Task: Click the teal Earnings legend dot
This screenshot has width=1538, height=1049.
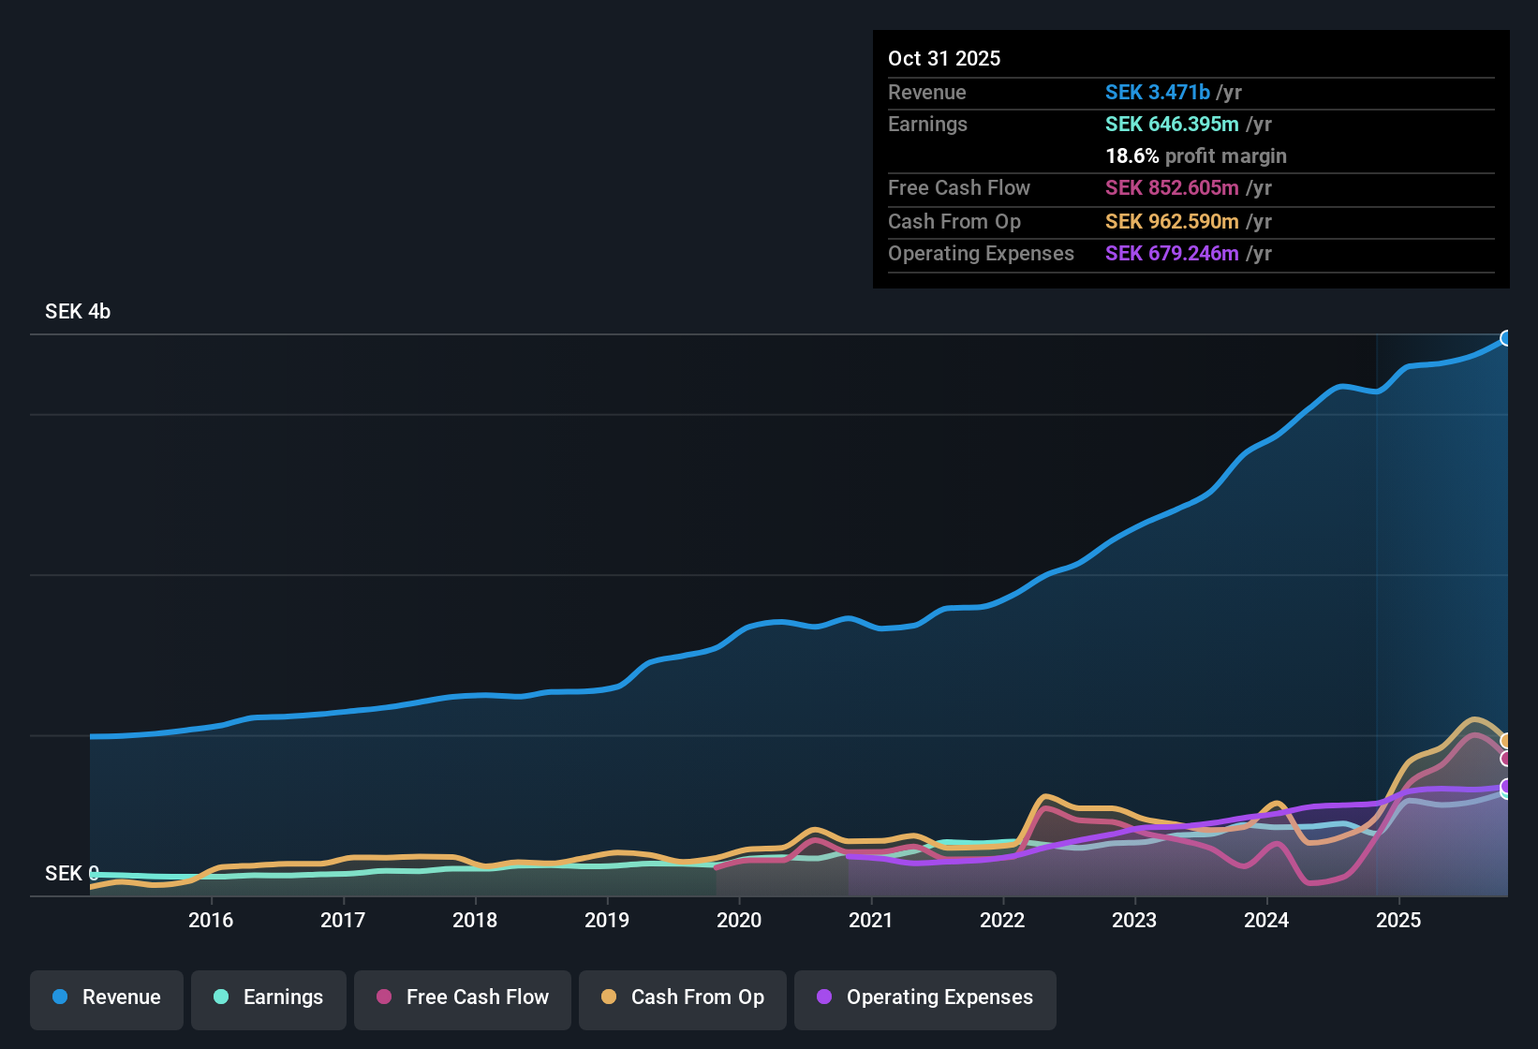Action: click(220, 997)
